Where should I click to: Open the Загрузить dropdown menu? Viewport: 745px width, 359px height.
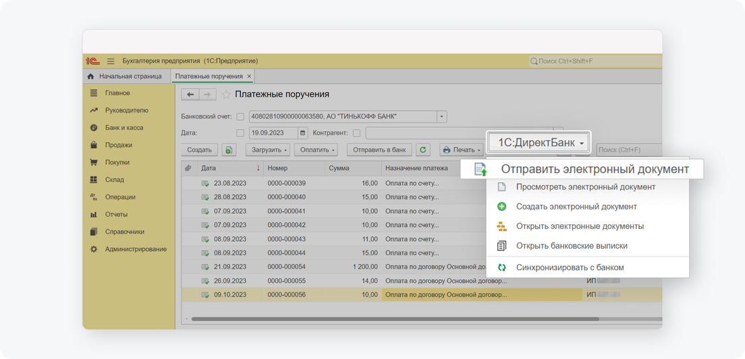pyautogui.click(x=267, y=150)
